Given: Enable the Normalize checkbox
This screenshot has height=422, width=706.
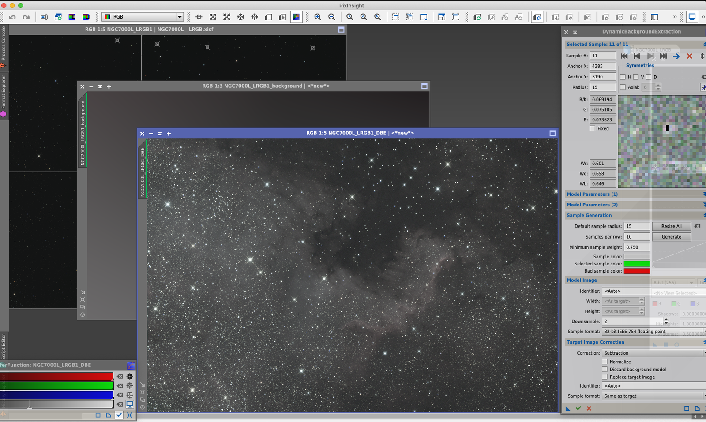Looking at the screenshot, I should coord(605,362).
